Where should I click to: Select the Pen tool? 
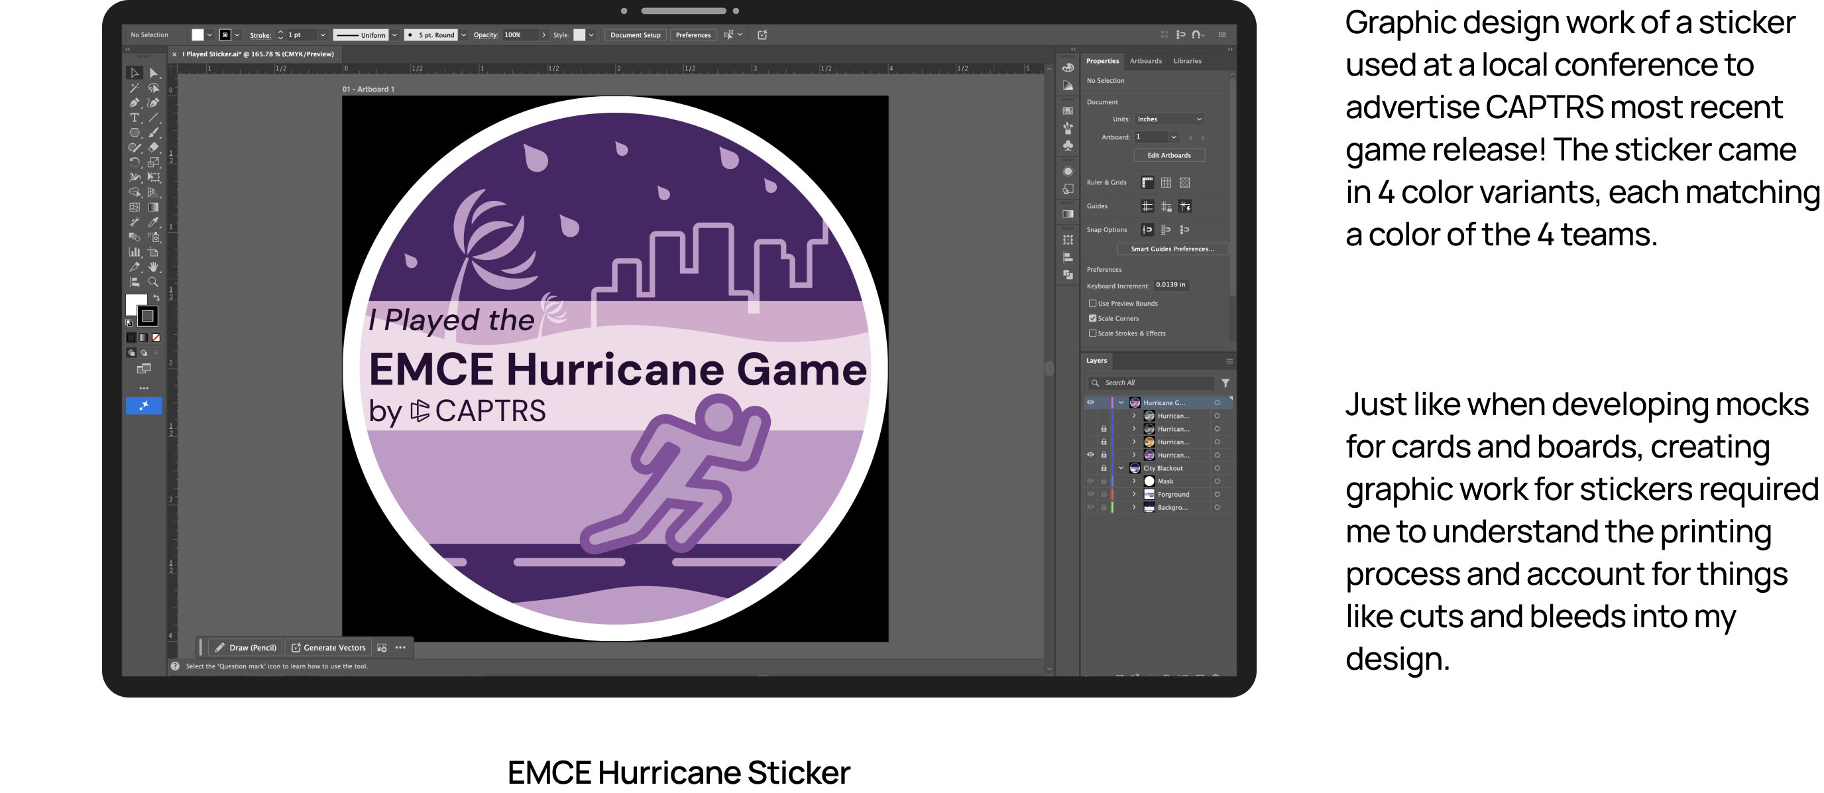click(x=134, y=103)
